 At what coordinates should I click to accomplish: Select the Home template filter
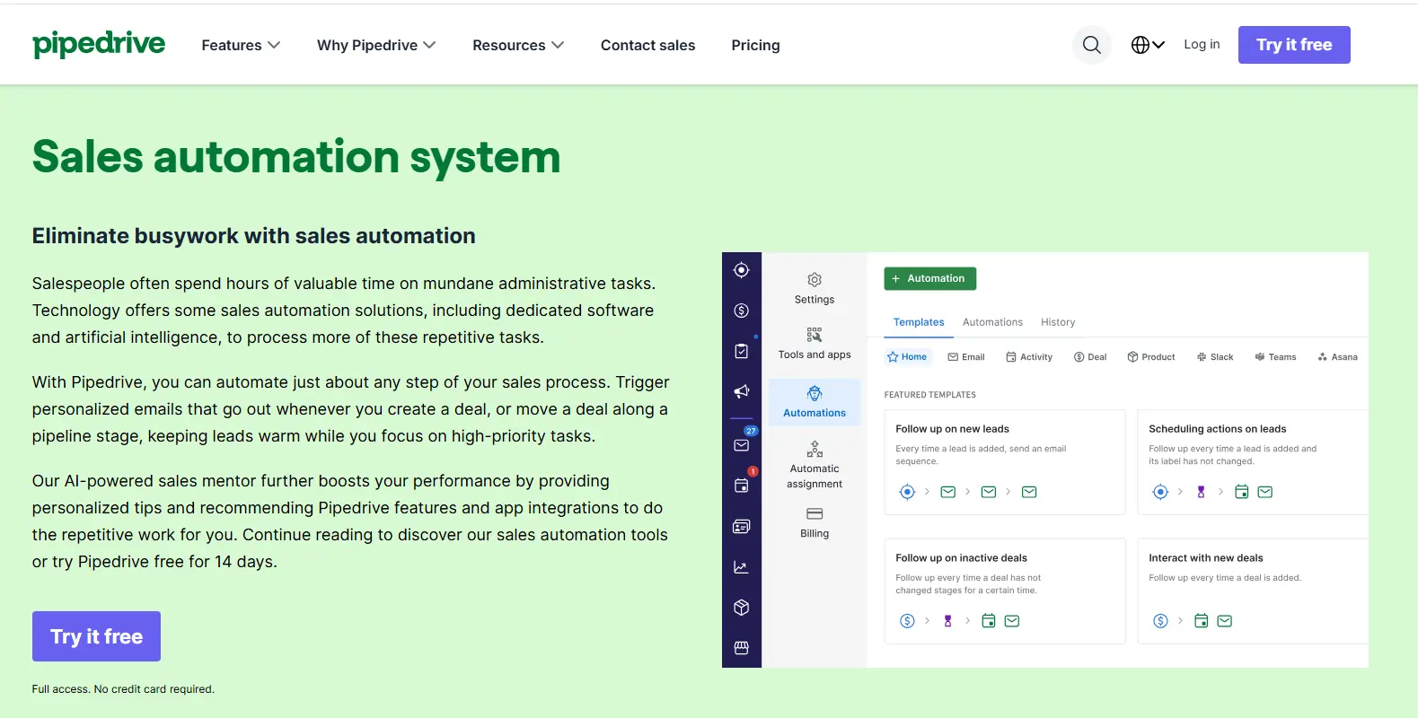(907, 357)
